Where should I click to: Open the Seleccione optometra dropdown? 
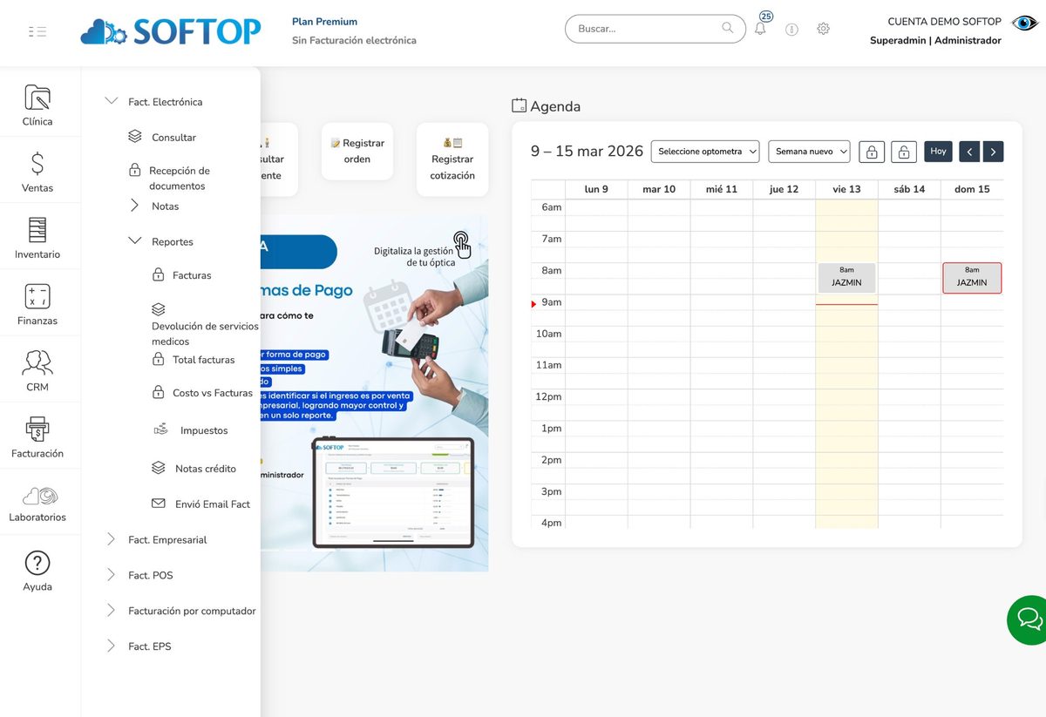[x=704, y=151]
